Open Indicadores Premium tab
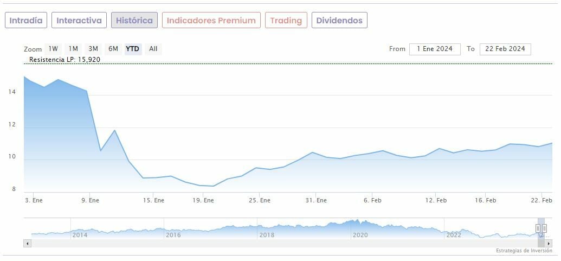This screenshot has width=561, height=261. coord(211,21)
